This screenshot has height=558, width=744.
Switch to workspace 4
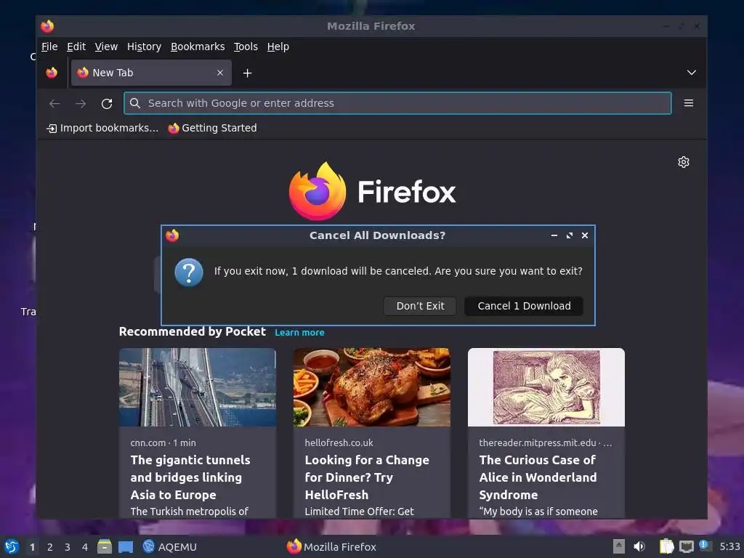pos(85,547)
